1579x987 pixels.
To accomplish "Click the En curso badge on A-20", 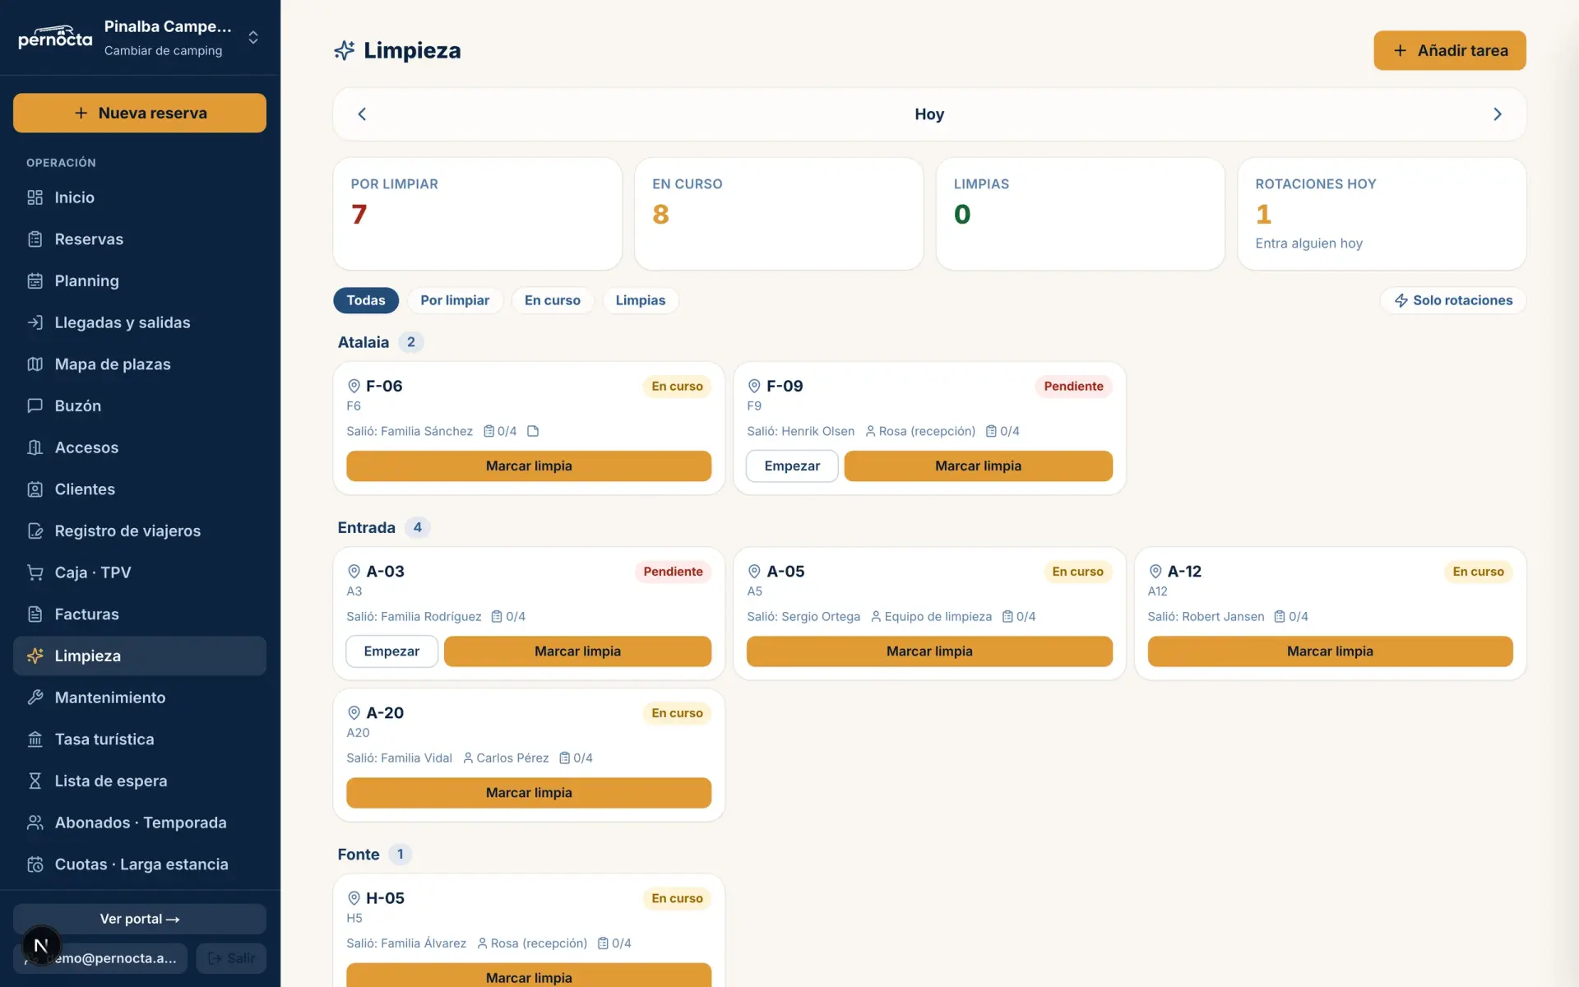I will pos(677,713).
